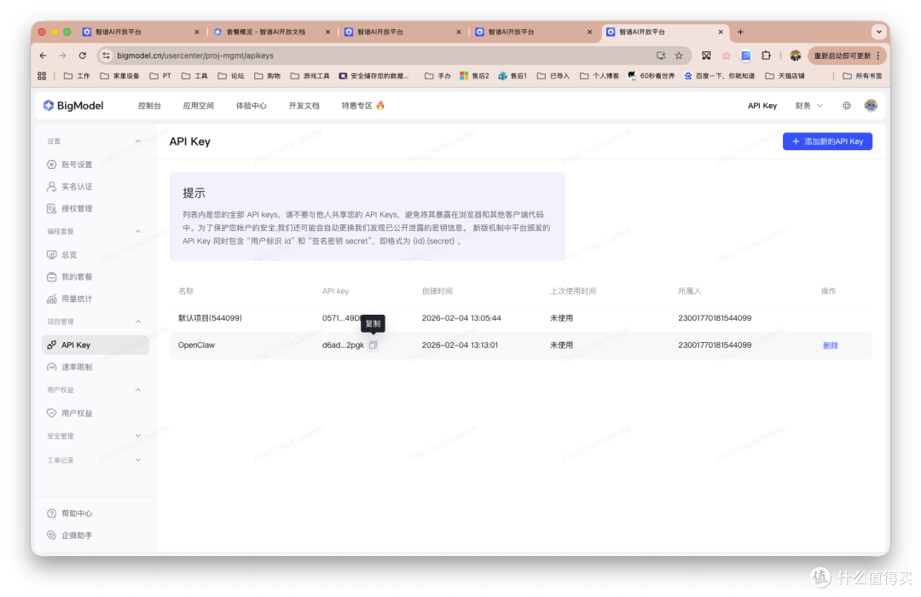The width and height of the screenshot is (921, 597).
Task: Open the 百度一下 bookmark
Action: [719, 76]
